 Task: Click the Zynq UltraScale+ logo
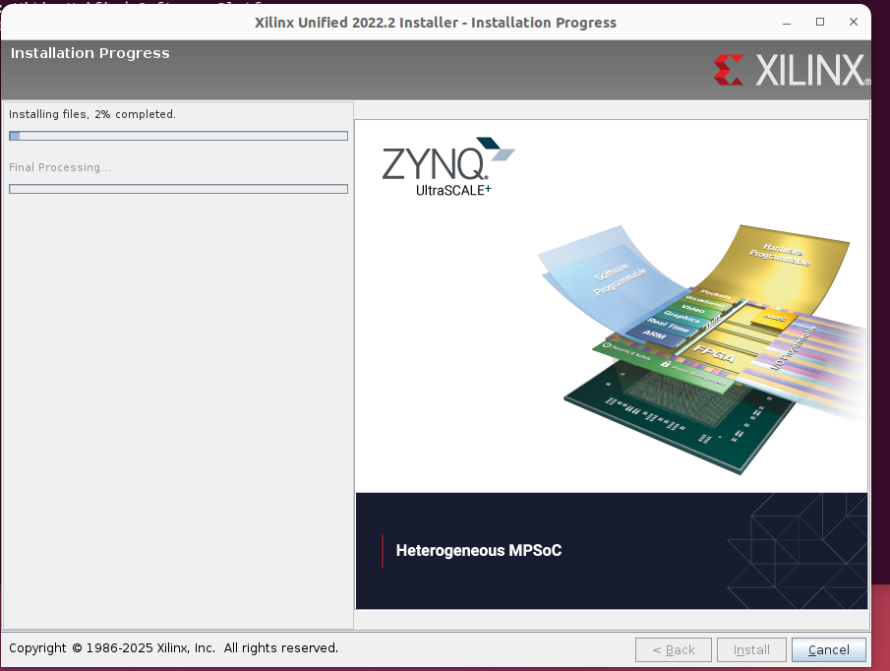click(447, 167)
